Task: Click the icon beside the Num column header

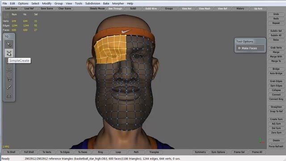Action: click(6, 15)
